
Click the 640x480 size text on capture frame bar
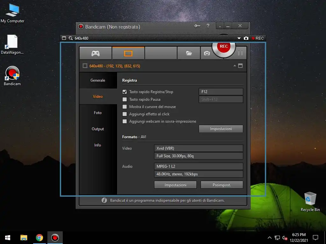coord(81,38)
